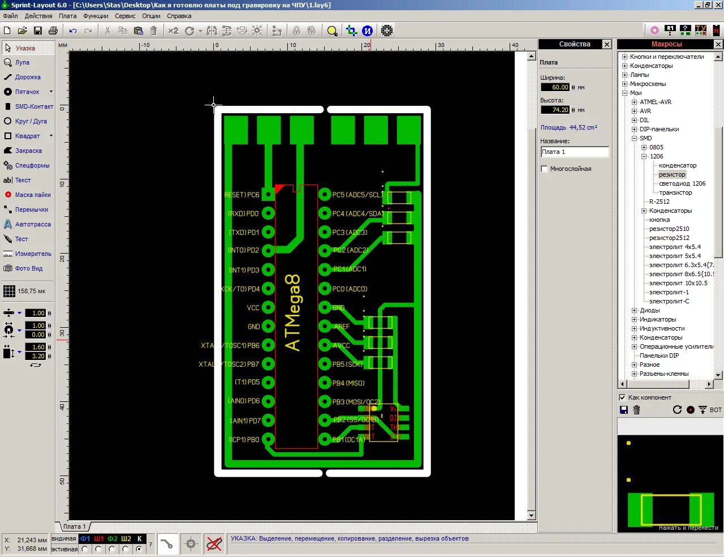Undo the last action with the undo arrow
The height and width of the screenshot is (557, 724).
[x=73, y=31]
